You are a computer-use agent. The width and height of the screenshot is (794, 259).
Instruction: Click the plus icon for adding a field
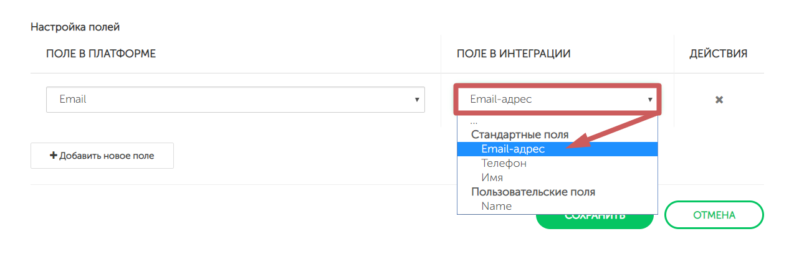[54, 156]
